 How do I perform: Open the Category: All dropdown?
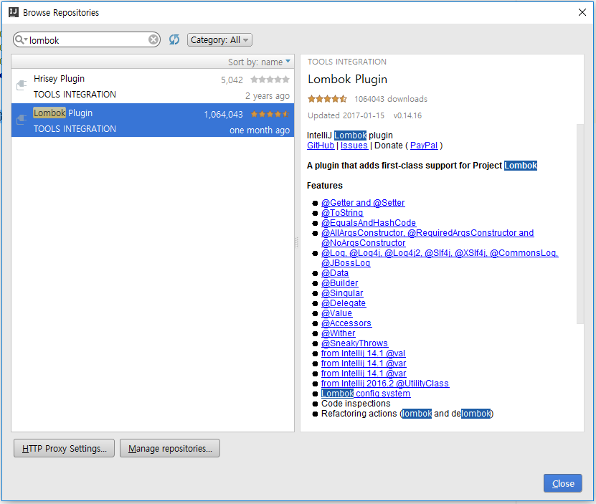tap(219, 40)
